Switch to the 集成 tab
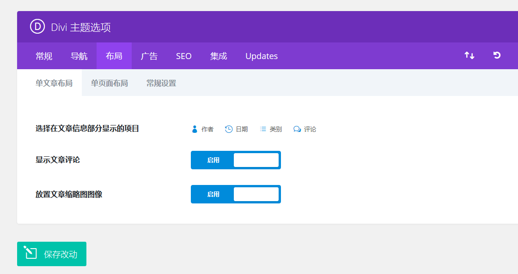Image resolution: width=518 pixels, height=274 pixels. (219, 56)
